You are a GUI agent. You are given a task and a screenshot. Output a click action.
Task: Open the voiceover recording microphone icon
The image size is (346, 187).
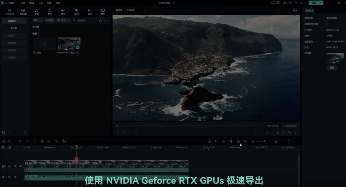coord(224,141)
